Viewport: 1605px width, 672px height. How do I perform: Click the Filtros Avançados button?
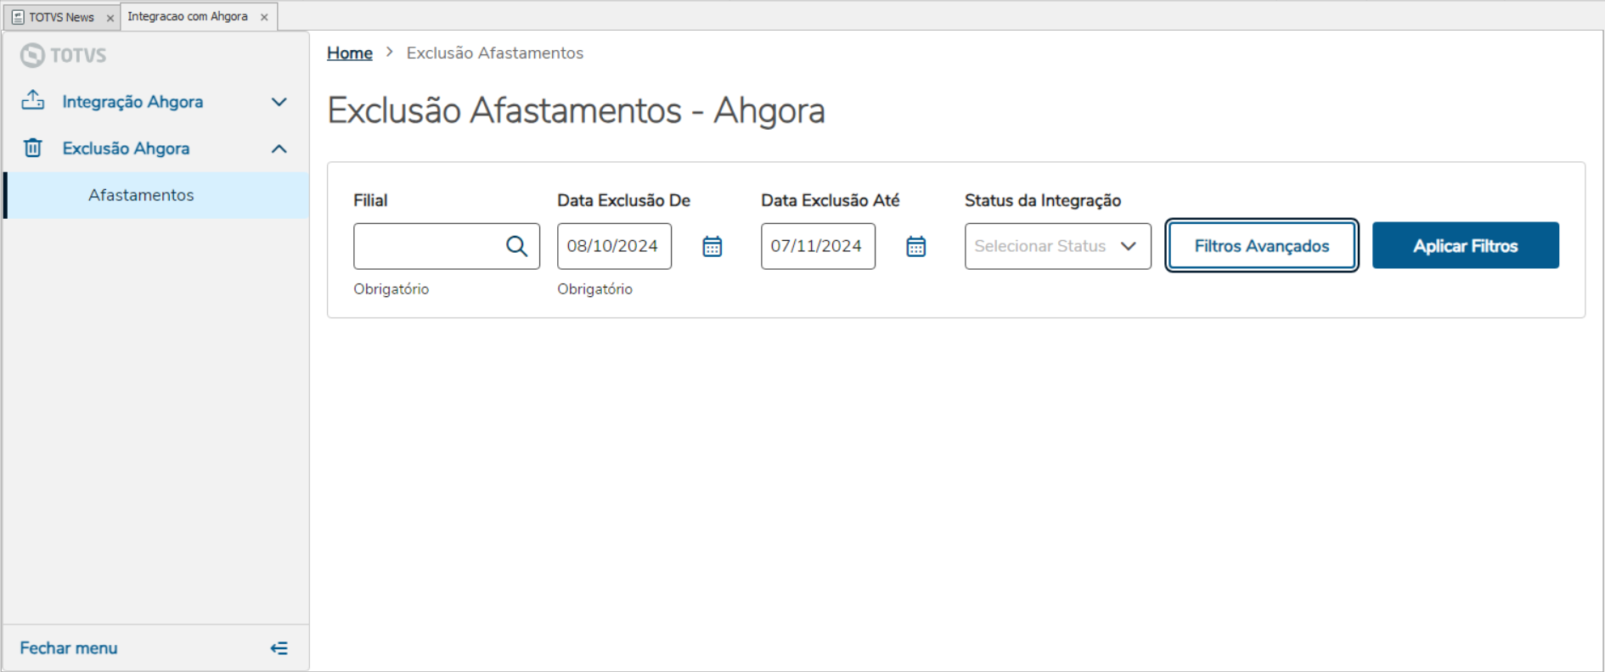(1261, 246)
